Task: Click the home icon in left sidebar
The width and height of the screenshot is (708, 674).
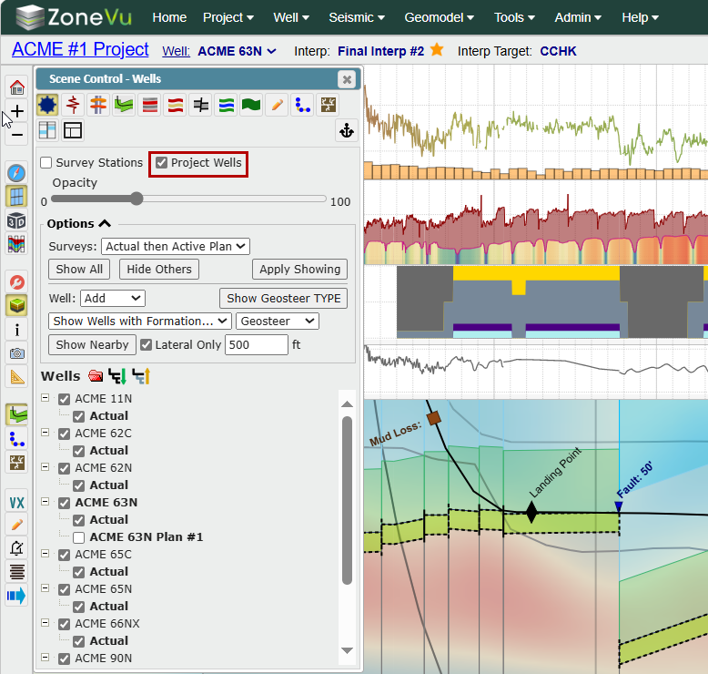Action: (17, 87)
